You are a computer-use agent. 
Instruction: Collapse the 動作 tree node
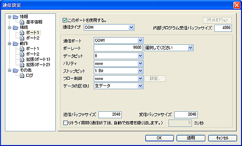tap(10, 44)
